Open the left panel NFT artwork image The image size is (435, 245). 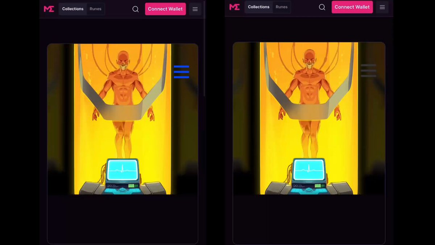coord(123,119)
